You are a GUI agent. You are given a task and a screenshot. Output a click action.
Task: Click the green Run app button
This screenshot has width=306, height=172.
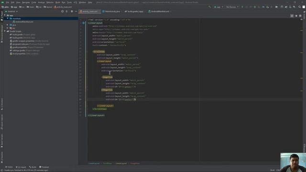(x=242, y=7)
